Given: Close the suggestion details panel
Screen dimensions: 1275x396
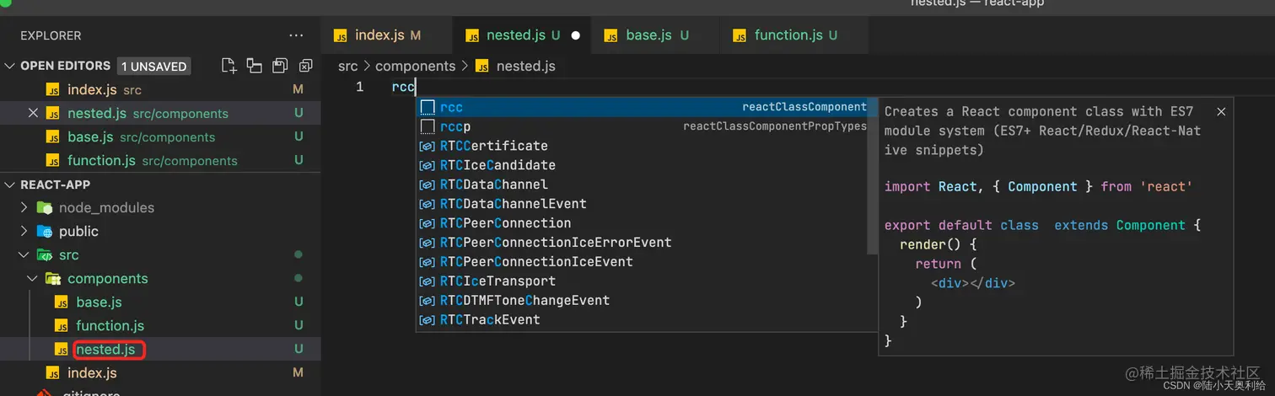Looking at the screenshot, I should [x=1220, y=111].
